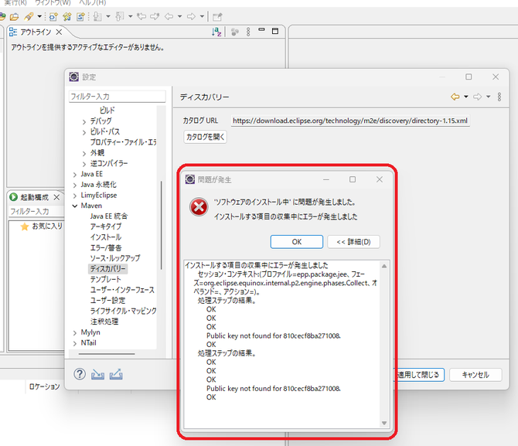Select Java EE 統合 under Maven
The image size is (518, 446).
pos(109,216)
